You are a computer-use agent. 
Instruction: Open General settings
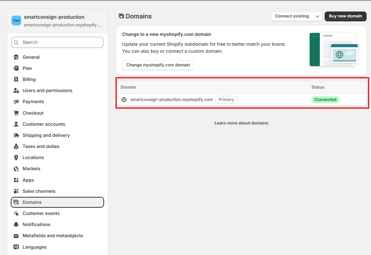[57, 57]
